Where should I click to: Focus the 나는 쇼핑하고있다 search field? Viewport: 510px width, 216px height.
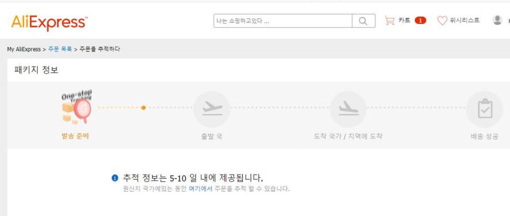pyautogui.click(x=283, y=21)
